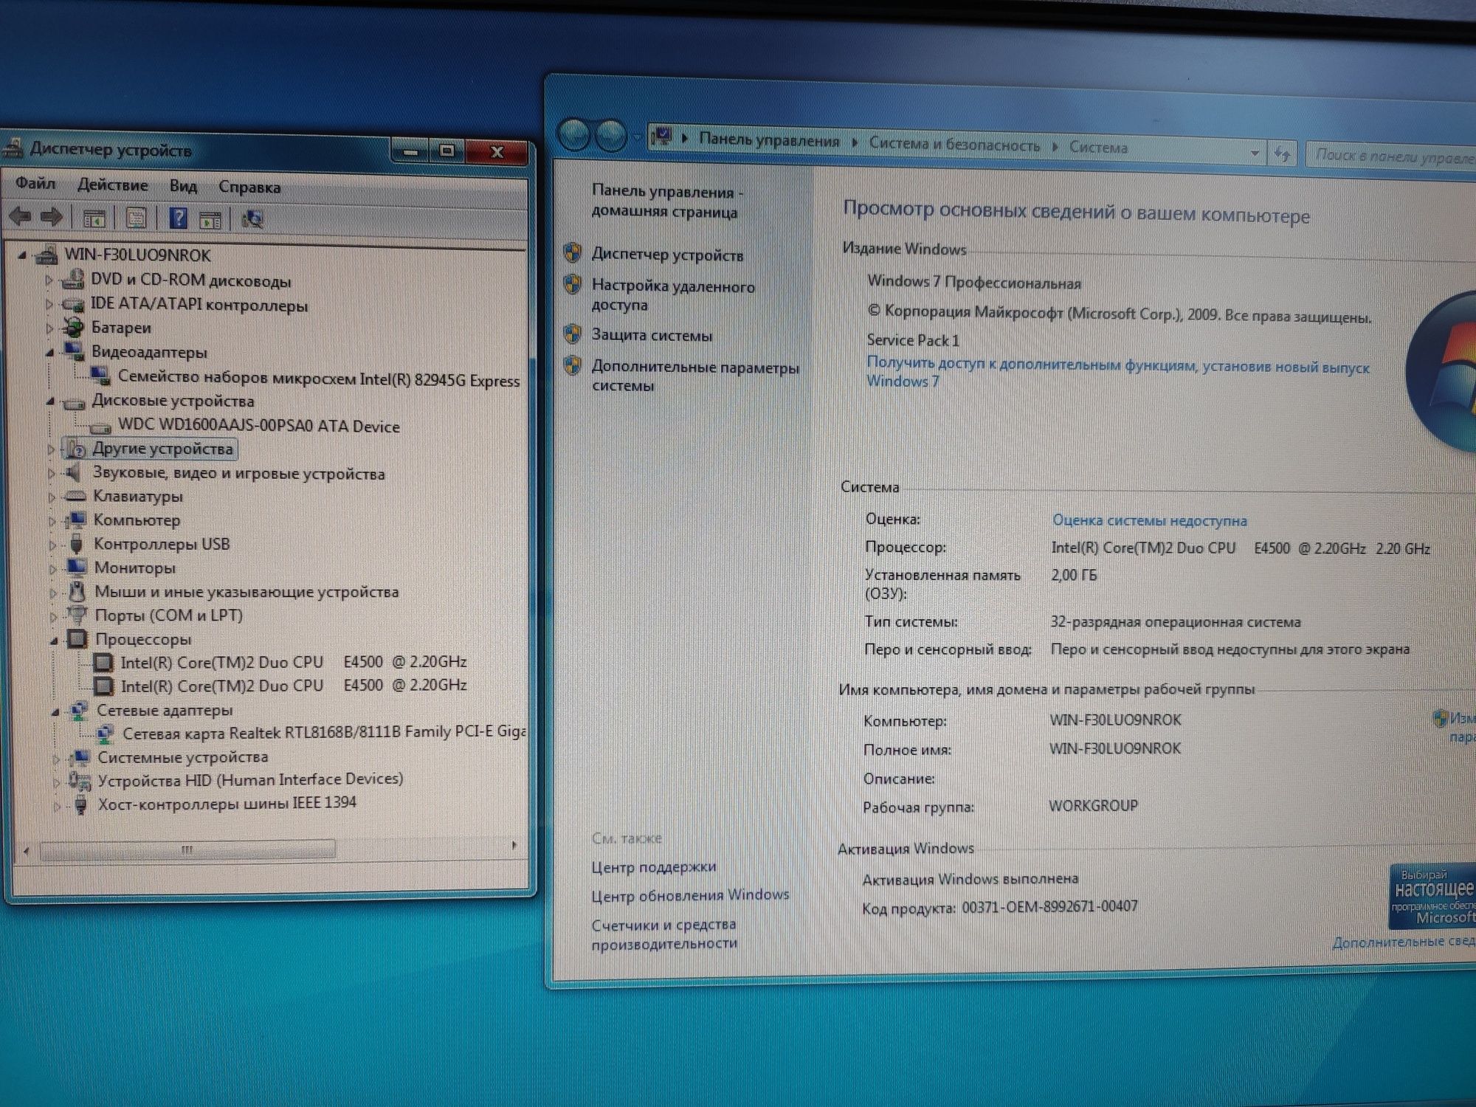Select Хост-контроллеры шины IEEE 1394 icon
Viewport: 1476px width, 1107px height.
point(80,804)
